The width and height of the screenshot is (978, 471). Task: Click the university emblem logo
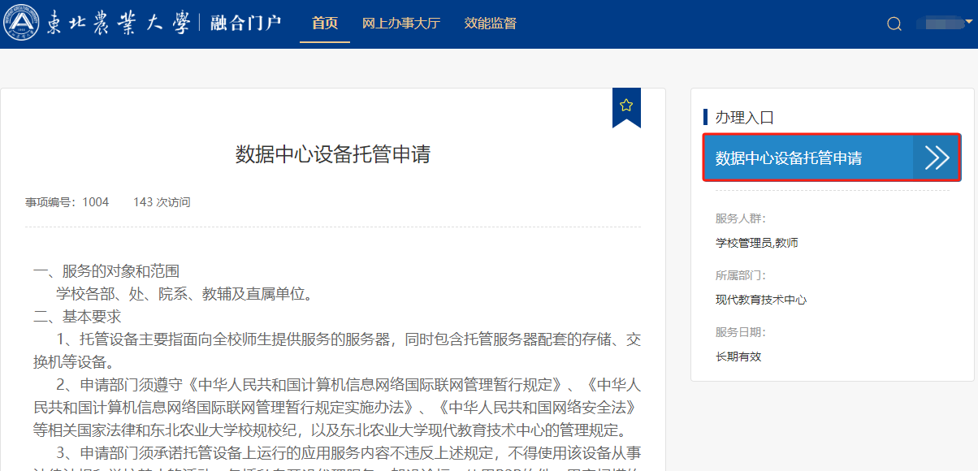click(21, 23)
